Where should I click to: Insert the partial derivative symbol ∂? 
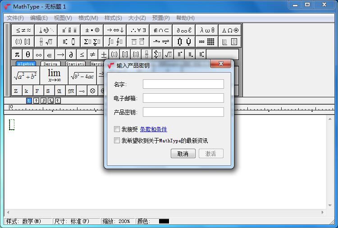tap(71, 55)
